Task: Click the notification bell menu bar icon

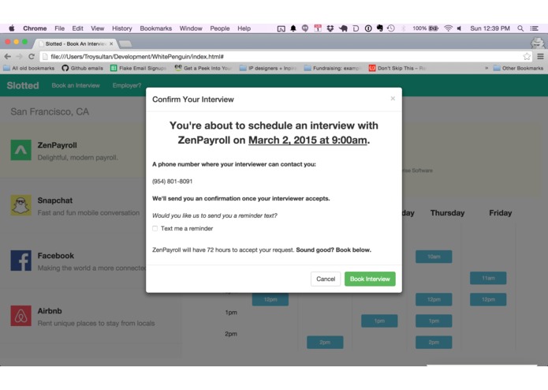Action: click(x=293, y=28)
